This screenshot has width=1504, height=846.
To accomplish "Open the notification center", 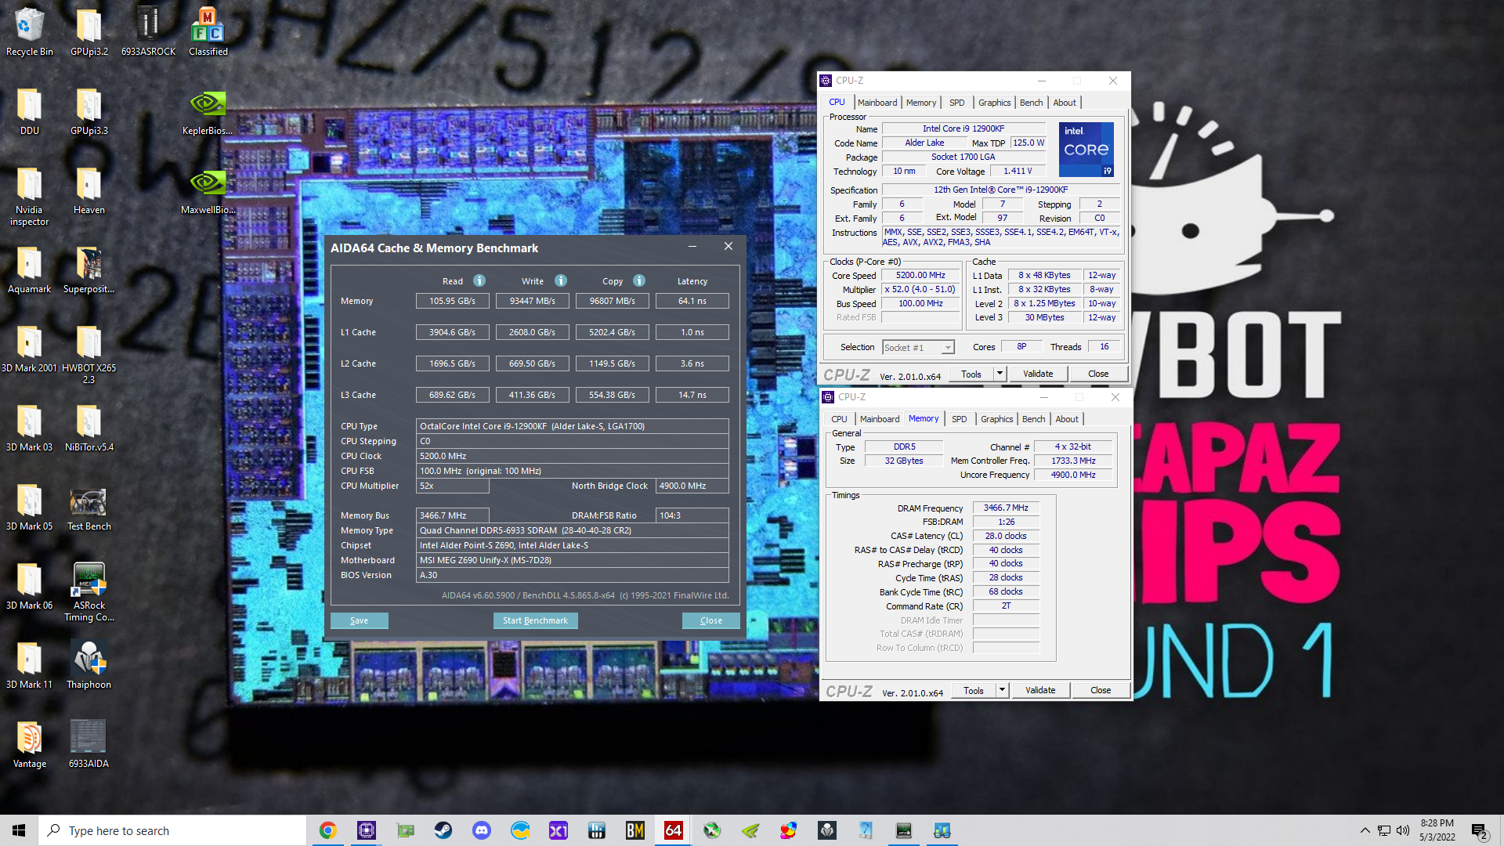I will coord(1479,830).
